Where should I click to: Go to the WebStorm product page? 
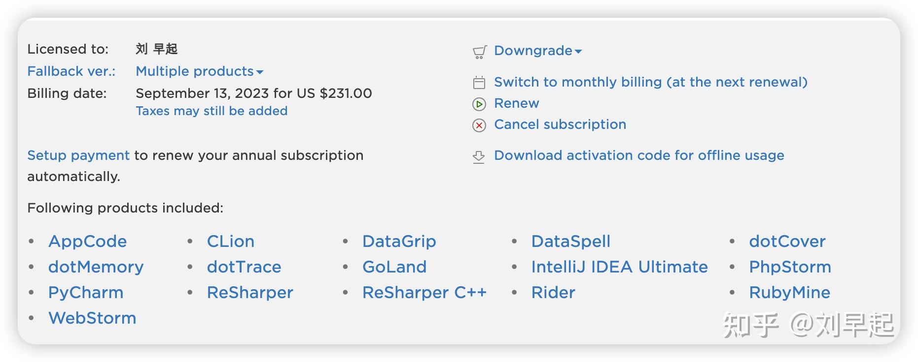[92, 318]
